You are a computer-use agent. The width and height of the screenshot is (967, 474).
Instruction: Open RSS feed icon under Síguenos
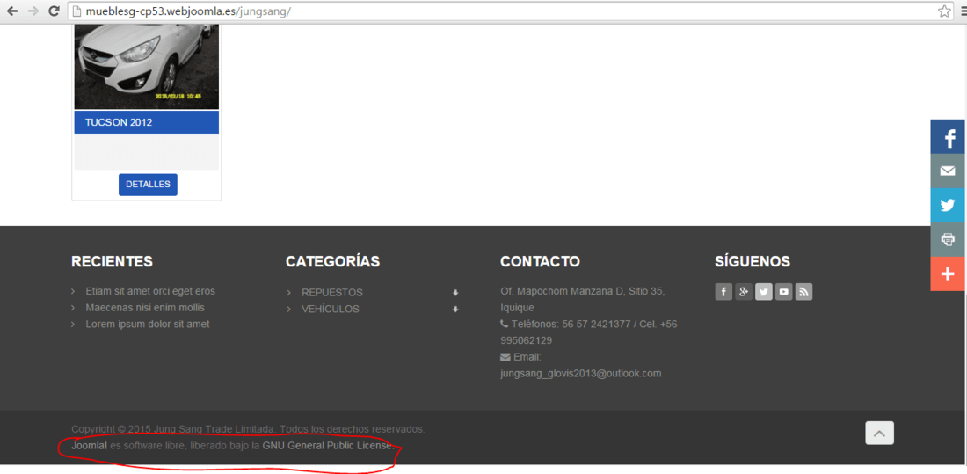point(803,292)
